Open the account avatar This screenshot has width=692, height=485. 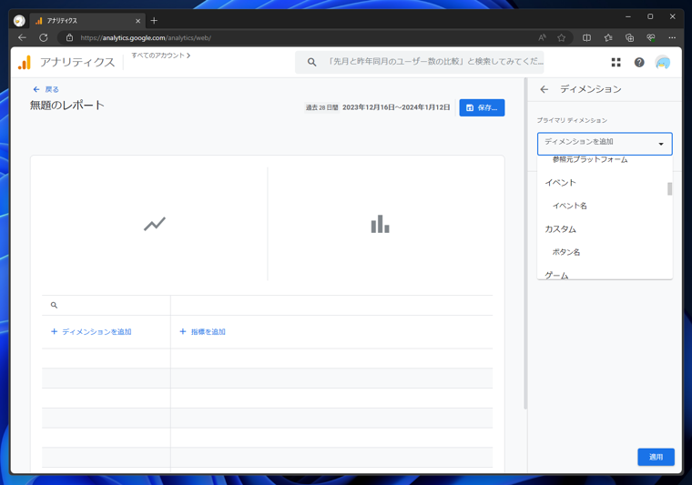tap(663, 63)
